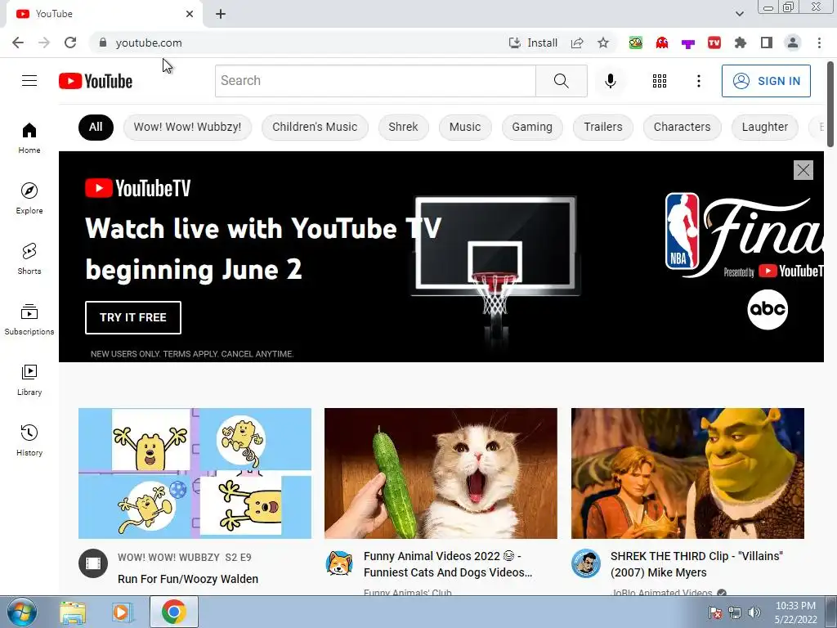Click the purple T-shaped extension icon
The image size is (837, 628).
(x=688, y=43)
